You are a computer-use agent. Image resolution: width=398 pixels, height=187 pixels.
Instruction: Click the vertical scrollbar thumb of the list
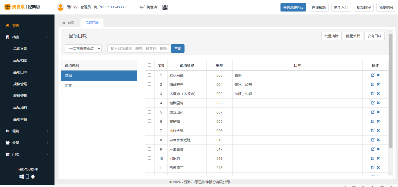point(391,90)
